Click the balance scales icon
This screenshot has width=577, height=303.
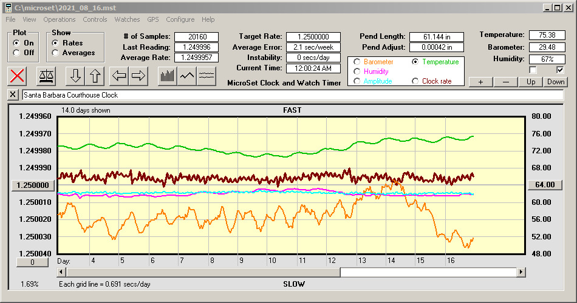point(46,76)
